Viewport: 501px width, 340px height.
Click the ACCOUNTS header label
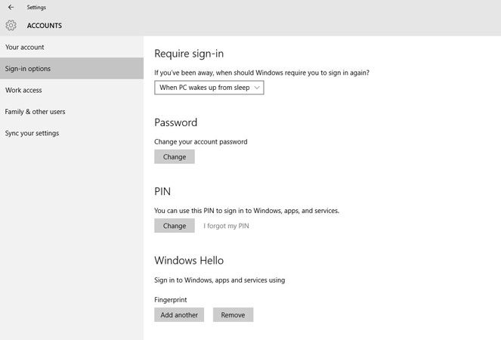tap(45, 26)
